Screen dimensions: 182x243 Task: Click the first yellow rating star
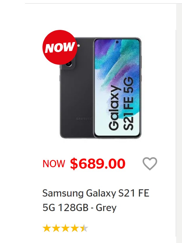coord(47,228)
